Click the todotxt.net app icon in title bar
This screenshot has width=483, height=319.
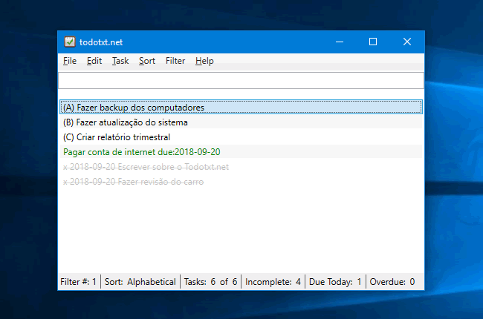(x=70, y=42)
